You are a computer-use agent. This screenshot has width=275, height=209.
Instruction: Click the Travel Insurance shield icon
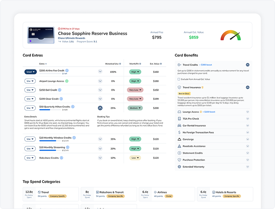click(179, 87)
